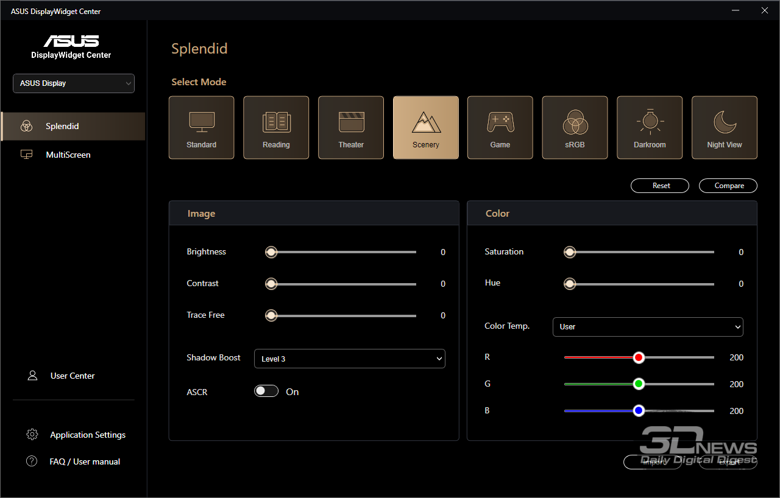This screenshot has width=780, height=498.
Task: Close the DisplayWidget Center window
Action: click(765, 10)
